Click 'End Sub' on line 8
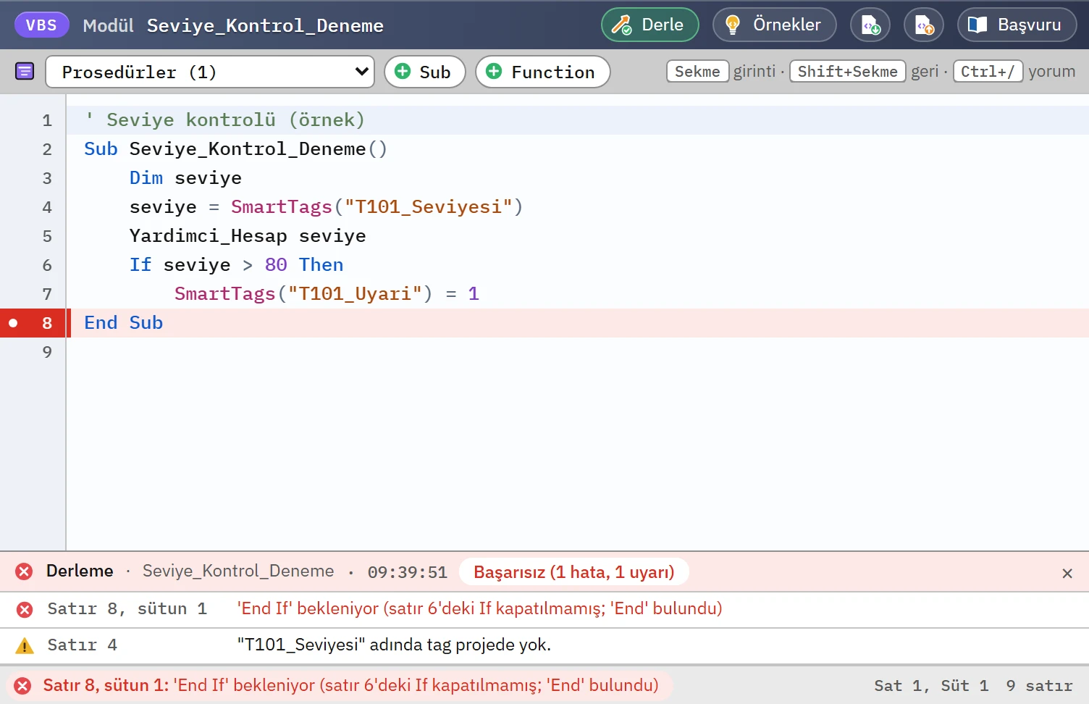The width and height of the screenshot is (1089, 704). [123, 322]
